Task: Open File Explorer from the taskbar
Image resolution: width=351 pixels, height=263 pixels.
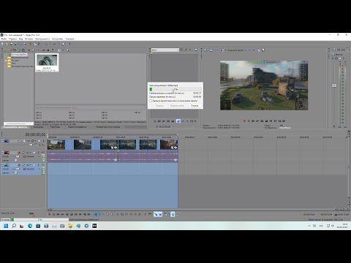Action: (70, 226)
